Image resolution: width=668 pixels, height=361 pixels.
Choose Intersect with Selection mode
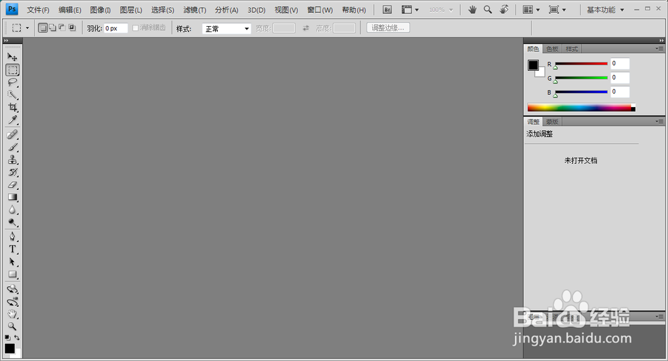tap(72, 28)
